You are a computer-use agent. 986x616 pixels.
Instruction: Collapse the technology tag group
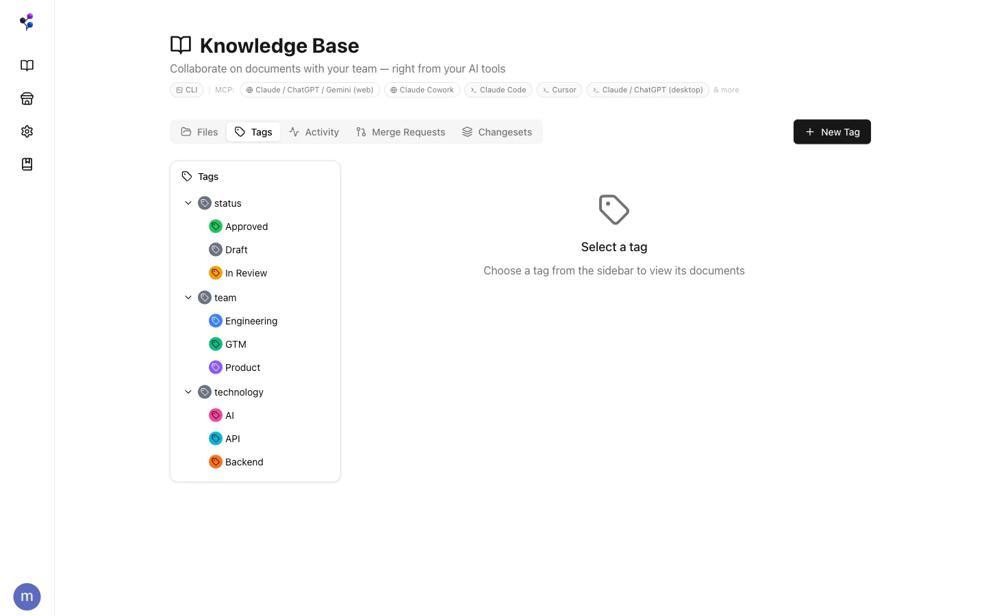tap(188, 392)
